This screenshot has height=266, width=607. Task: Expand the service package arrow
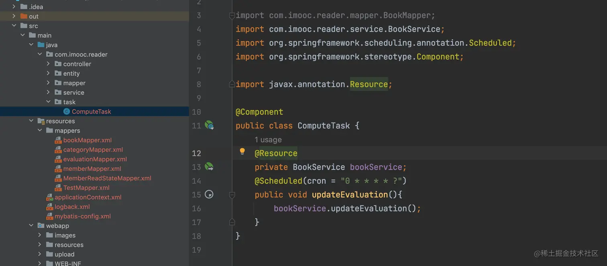point(48,93)
